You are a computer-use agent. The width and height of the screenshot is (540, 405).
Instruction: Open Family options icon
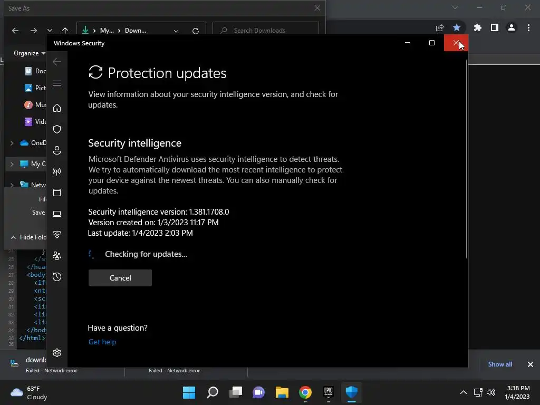57,256
